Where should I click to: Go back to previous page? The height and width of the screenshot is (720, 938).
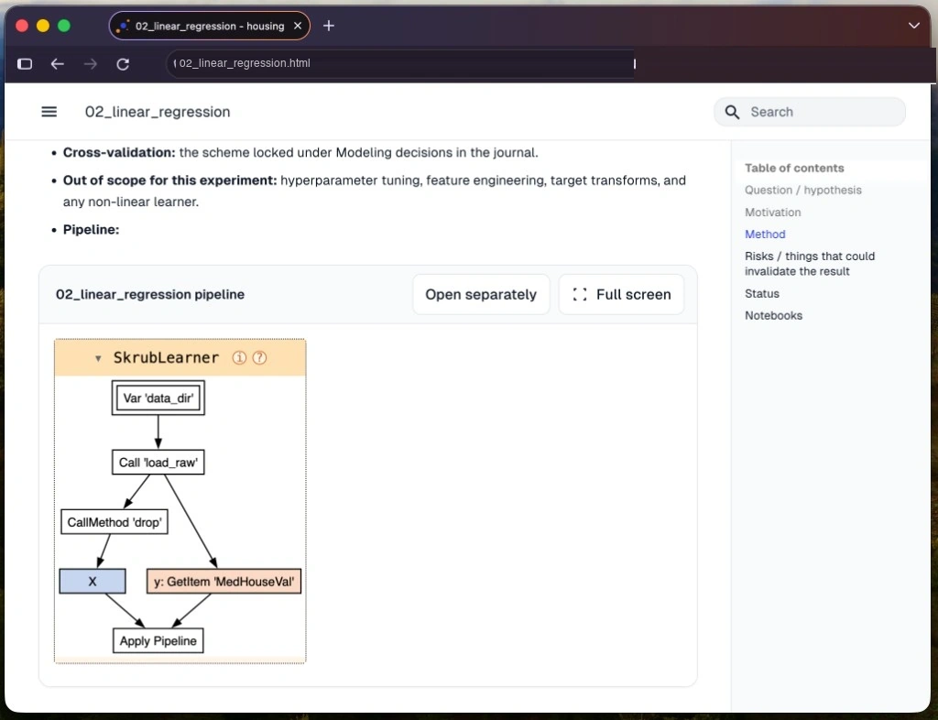tap(58, 63)
